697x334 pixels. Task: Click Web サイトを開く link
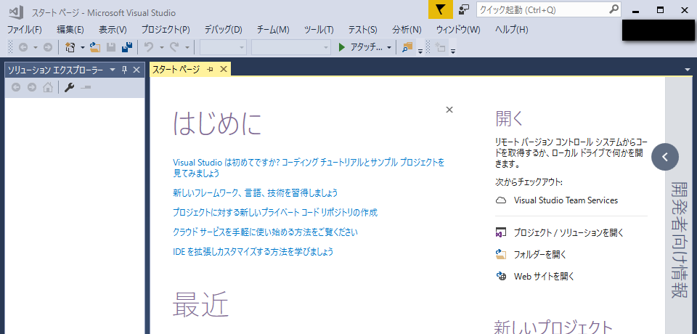pyautogui.click(x=545, y=276)
